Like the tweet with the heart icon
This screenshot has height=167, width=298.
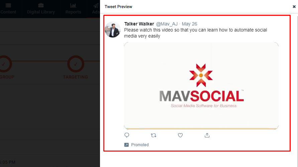click(180, 135)
